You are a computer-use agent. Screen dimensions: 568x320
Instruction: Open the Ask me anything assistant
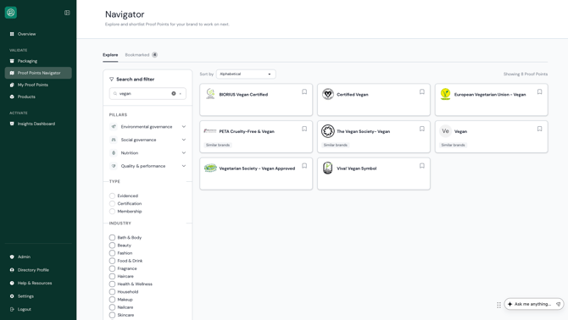534,304
